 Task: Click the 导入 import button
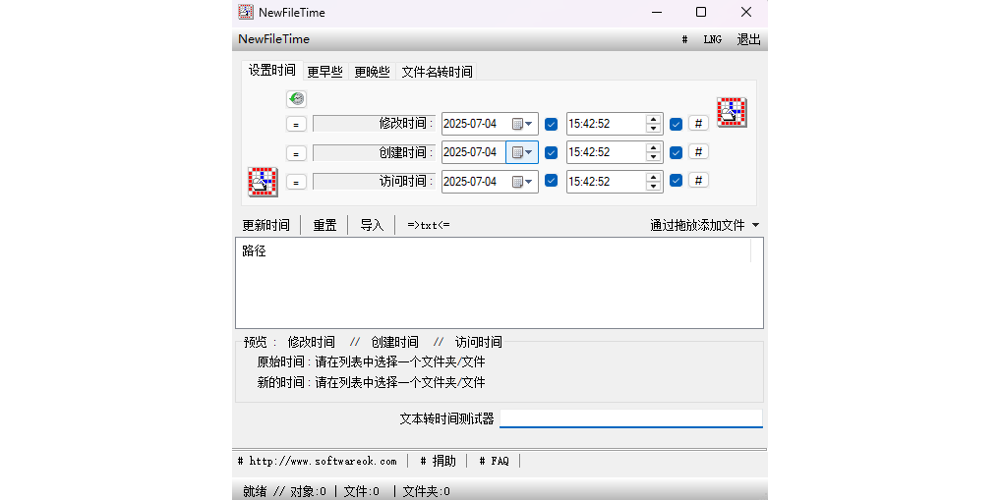(x=373, y=225)
